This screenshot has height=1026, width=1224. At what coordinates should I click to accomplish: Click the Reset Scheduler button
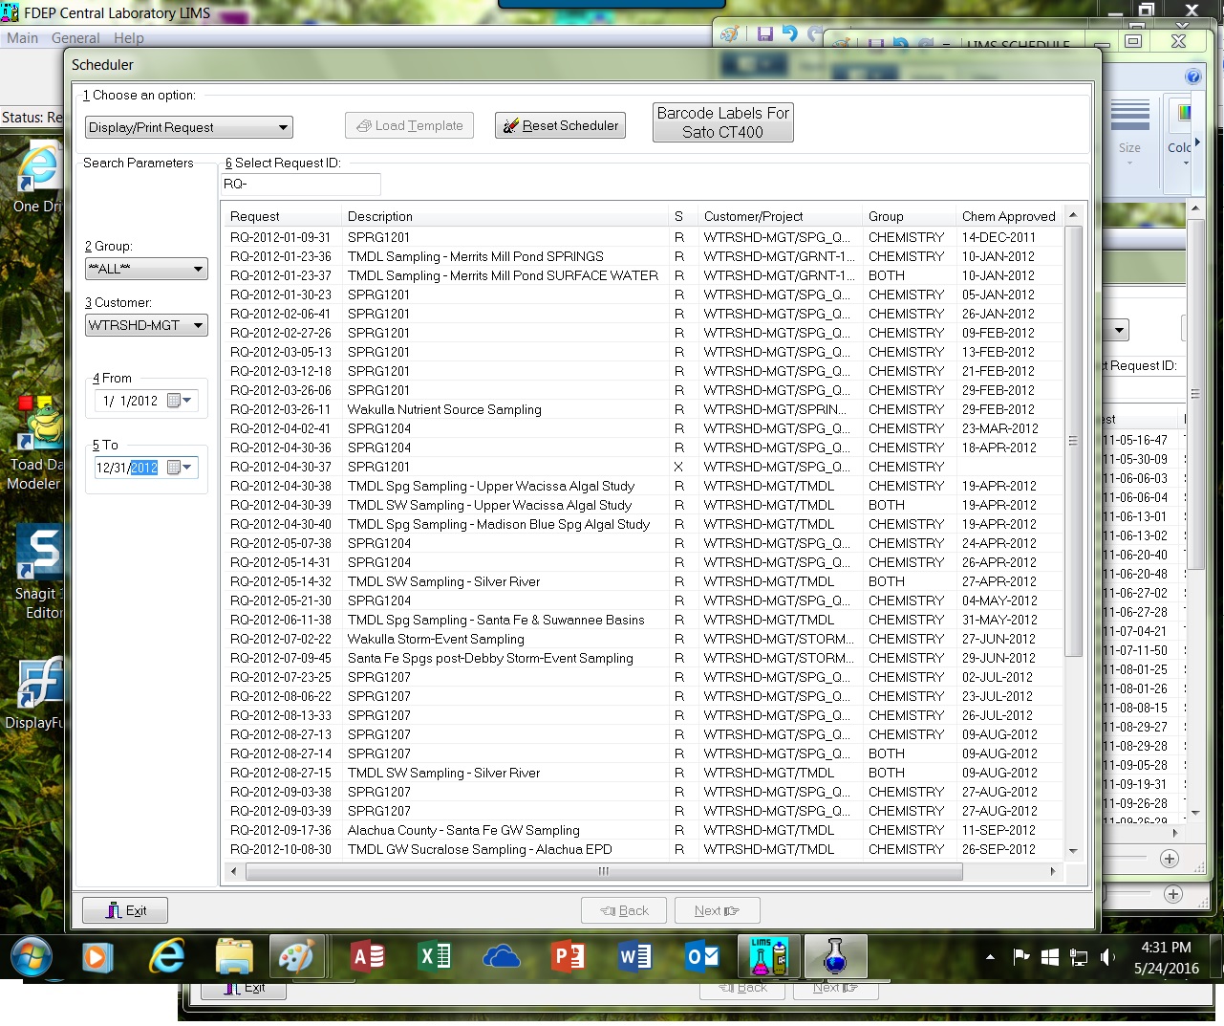coord(560,125)
